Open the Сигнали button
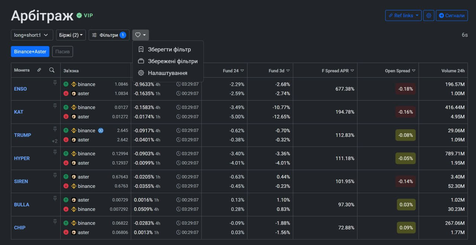476x245 pixels. click(451, 16)
